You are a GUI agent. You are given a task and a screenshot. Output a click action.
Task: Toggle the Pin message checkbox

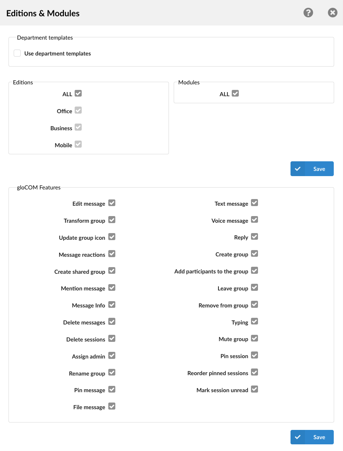tap(112, 389)
